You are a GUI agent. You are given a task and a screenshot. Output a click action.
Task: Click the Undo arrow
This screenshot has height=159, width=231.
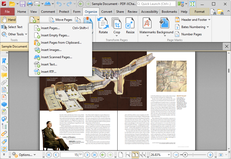coord(59,4)
